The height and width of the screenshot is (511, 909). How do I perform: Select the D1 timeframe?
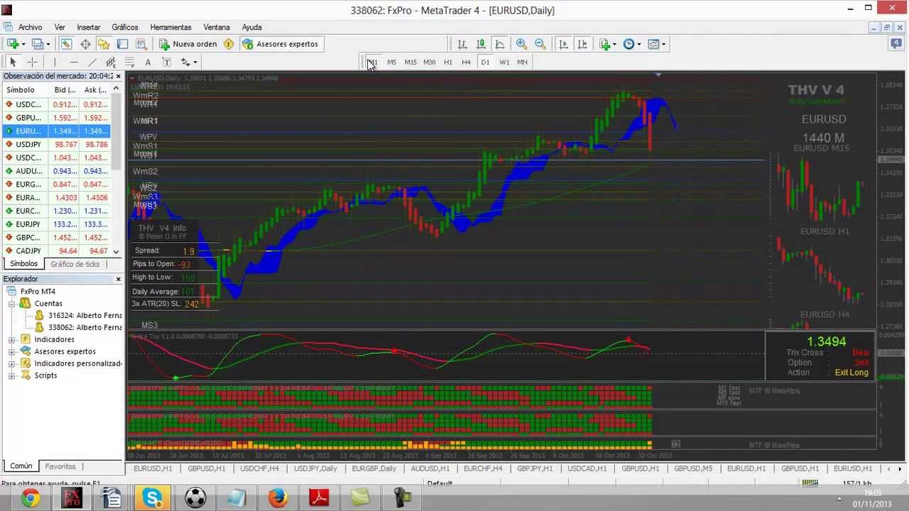[485, 62]
